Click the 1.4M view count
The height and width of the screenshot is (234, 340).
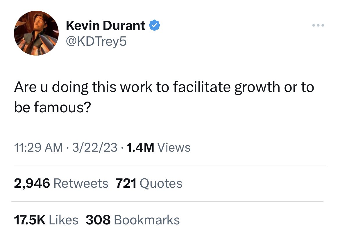[x=140, y=148]
